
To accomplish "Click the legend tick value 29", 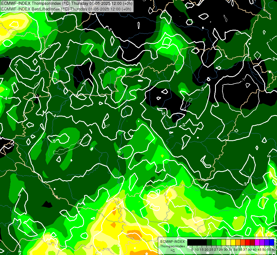I will coord(221,250).
